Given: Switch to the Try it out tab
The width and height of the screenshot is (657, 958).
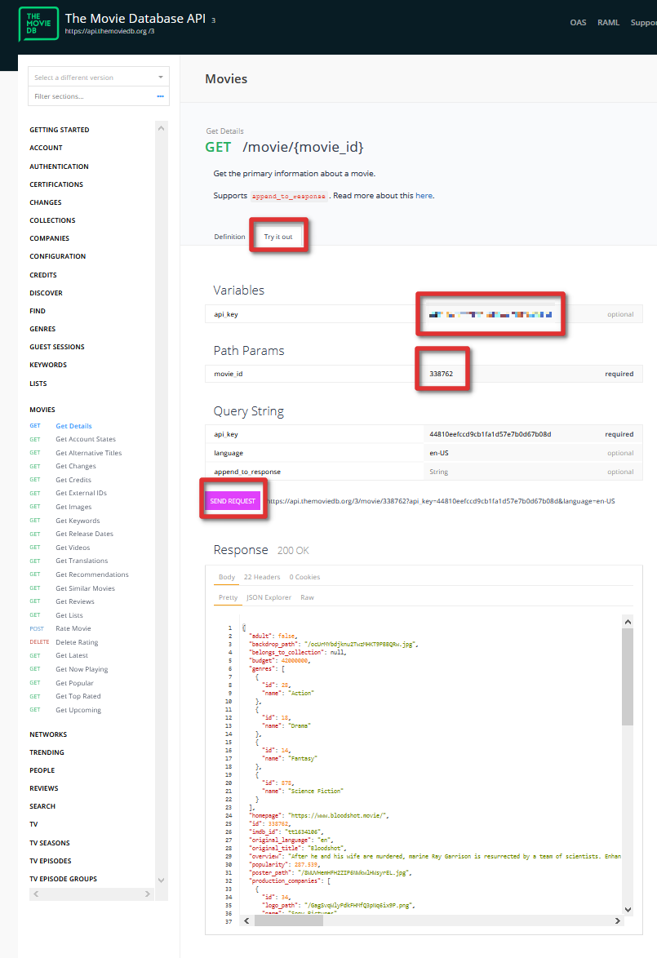Looking at the screenshot, I should pyautogui.click(x=278, y=237).
